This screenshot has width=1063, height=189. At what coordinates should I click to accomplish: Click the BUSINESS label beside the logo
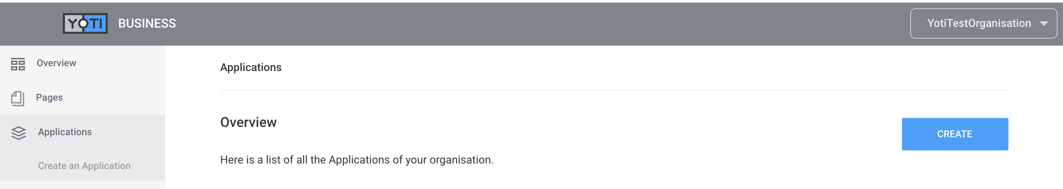(147, 23)
